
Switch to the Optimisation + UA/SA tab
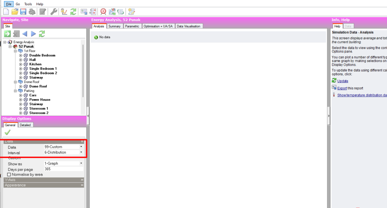(158, 26)
